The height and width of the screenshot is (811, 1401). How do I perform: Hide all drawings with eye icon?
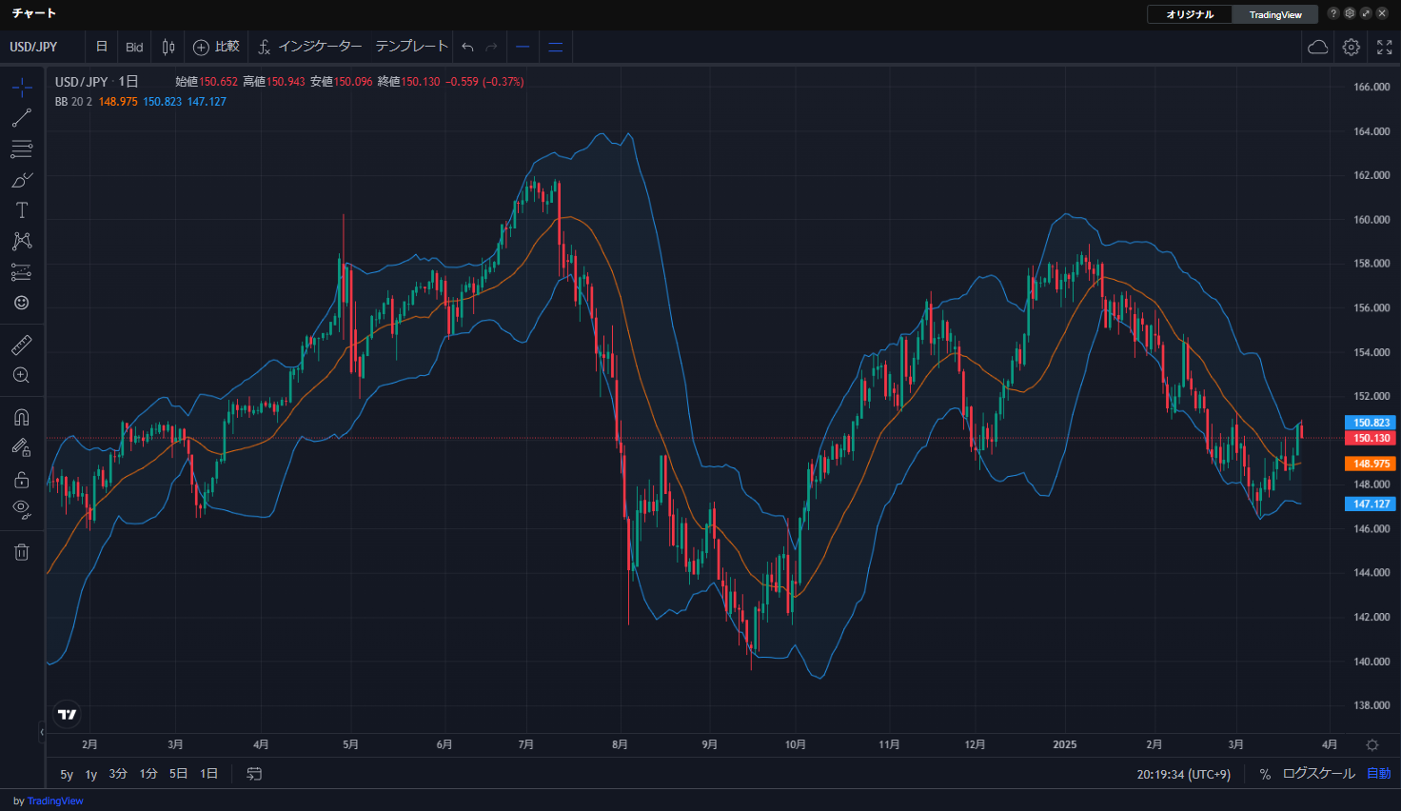click(21, 509)
